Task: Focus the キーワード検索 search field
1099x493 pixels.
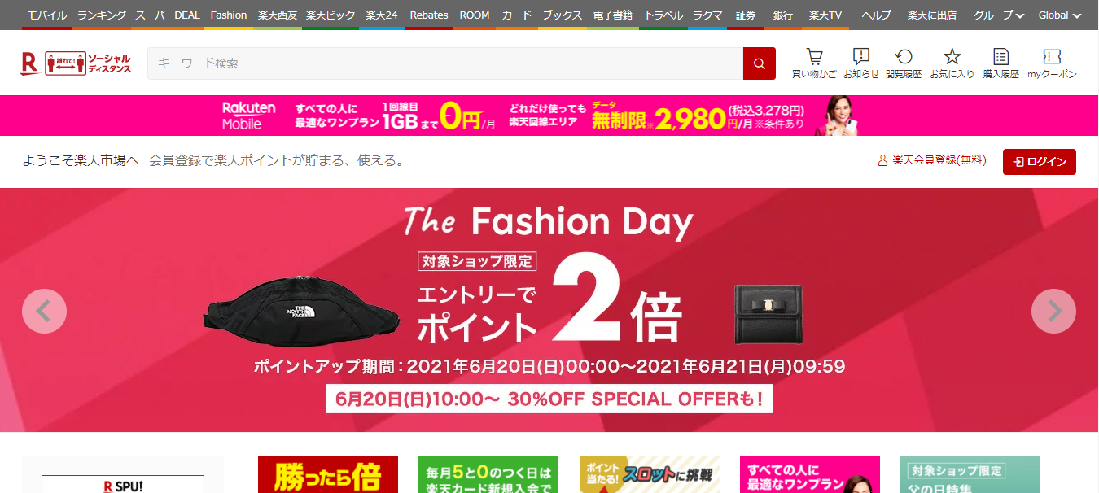Action: tap(445, 63)
